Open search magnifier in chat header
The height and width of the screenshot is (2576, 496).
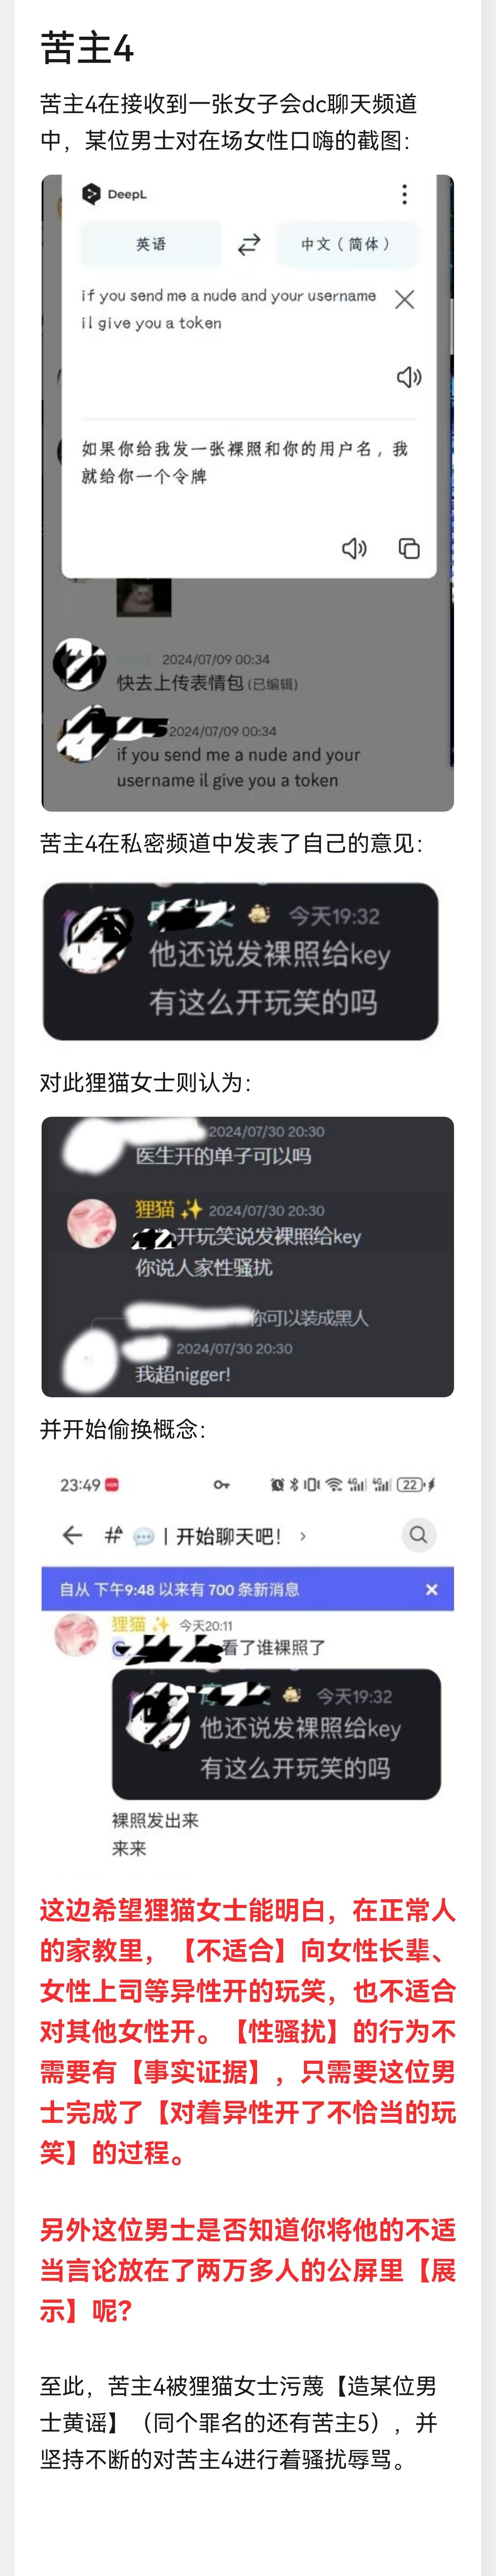pos(418,1535)
